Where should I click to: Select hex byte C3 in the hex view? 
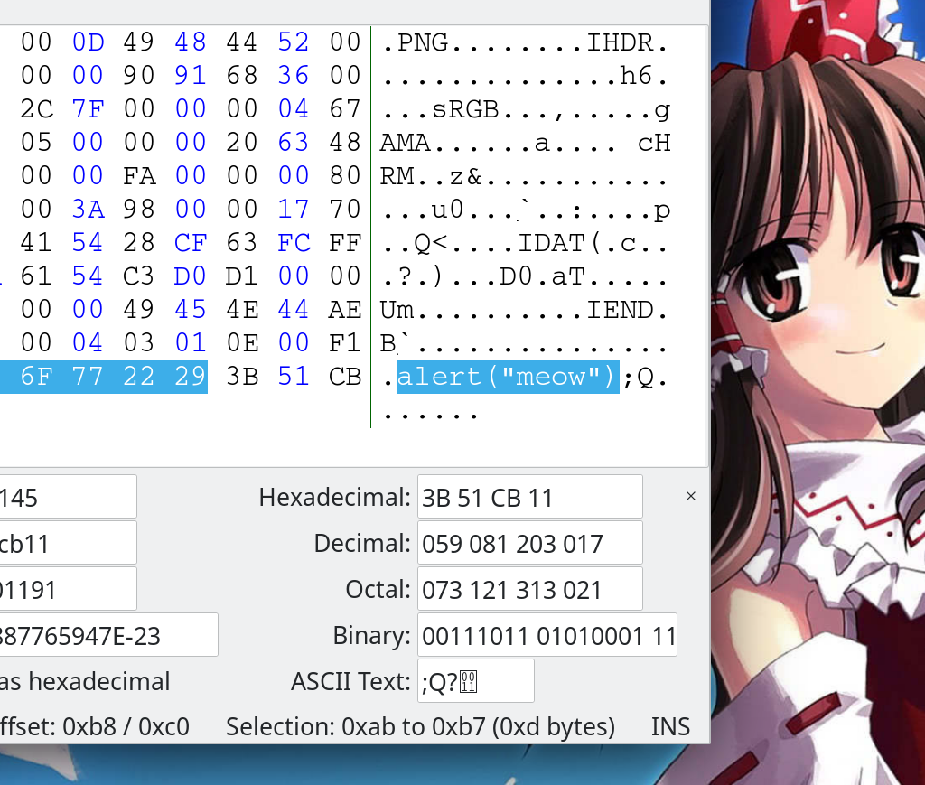(x=139, y=276)
